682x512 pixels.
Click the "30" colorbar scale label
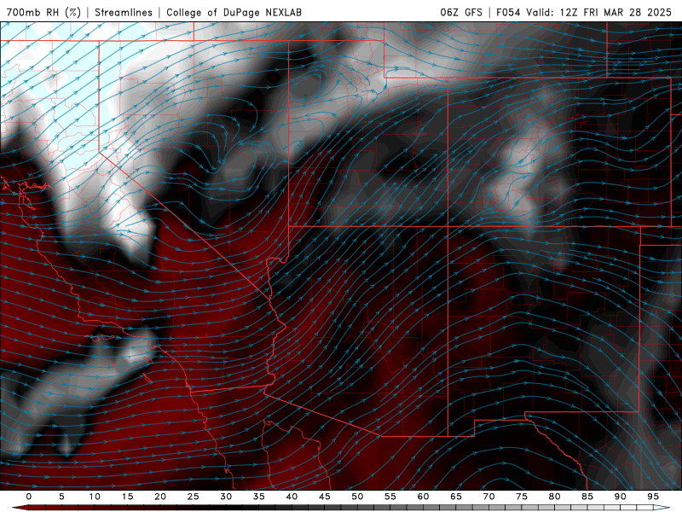226,497
